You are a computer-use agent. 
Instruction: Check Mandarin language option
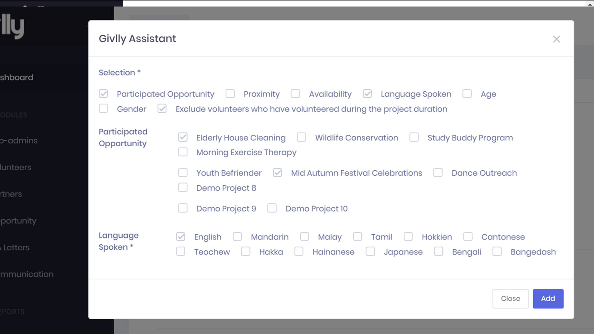[x=237, y=237]
